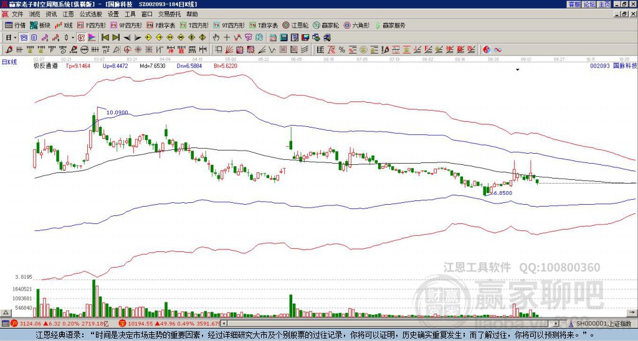Viewport: 638px width, 341px height.
Task: Click the circled 金 golden ratio icon
Action: point(363,50)
